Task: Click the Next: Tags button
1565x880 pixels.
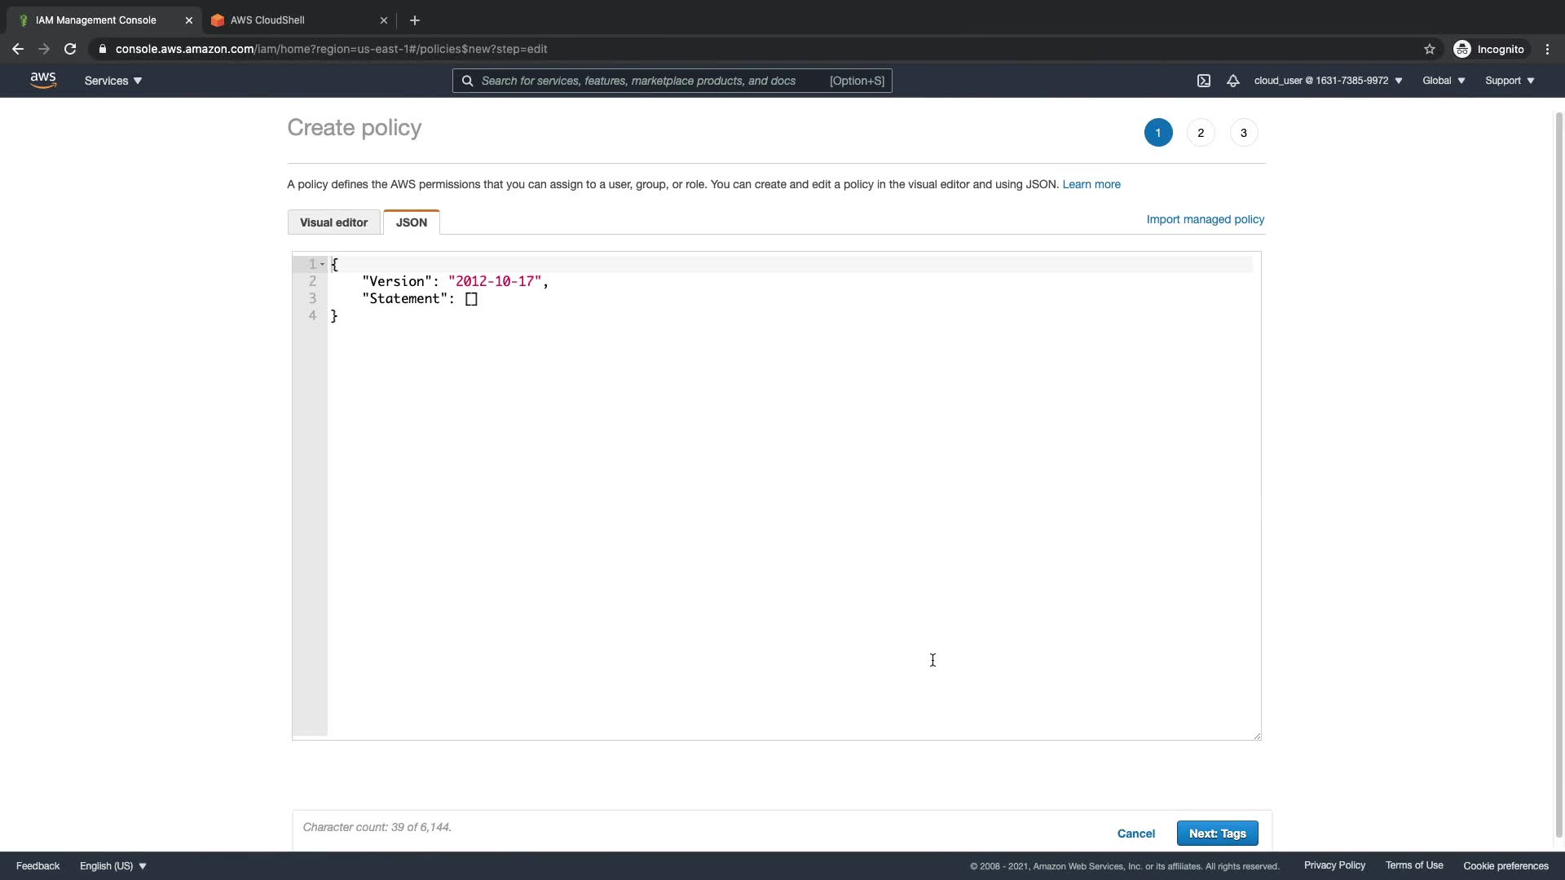Action: click(x=1217, y=833)
